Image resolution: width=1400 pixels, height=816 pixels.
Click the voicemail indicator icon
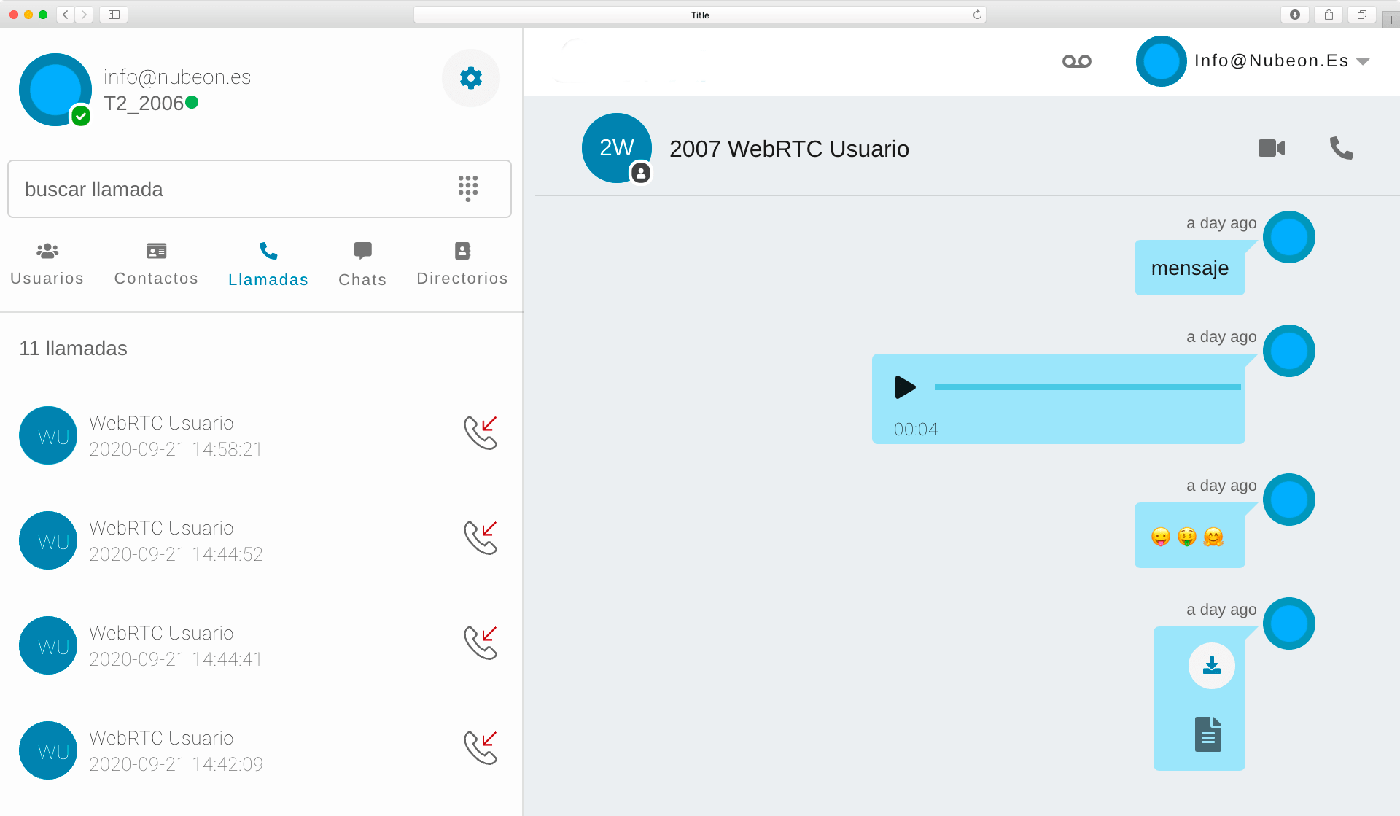[x=1077, y=61]
